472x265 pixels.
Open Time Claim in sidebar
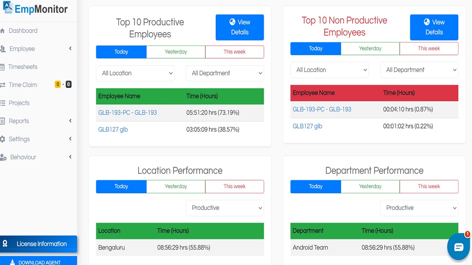[23, 85]
